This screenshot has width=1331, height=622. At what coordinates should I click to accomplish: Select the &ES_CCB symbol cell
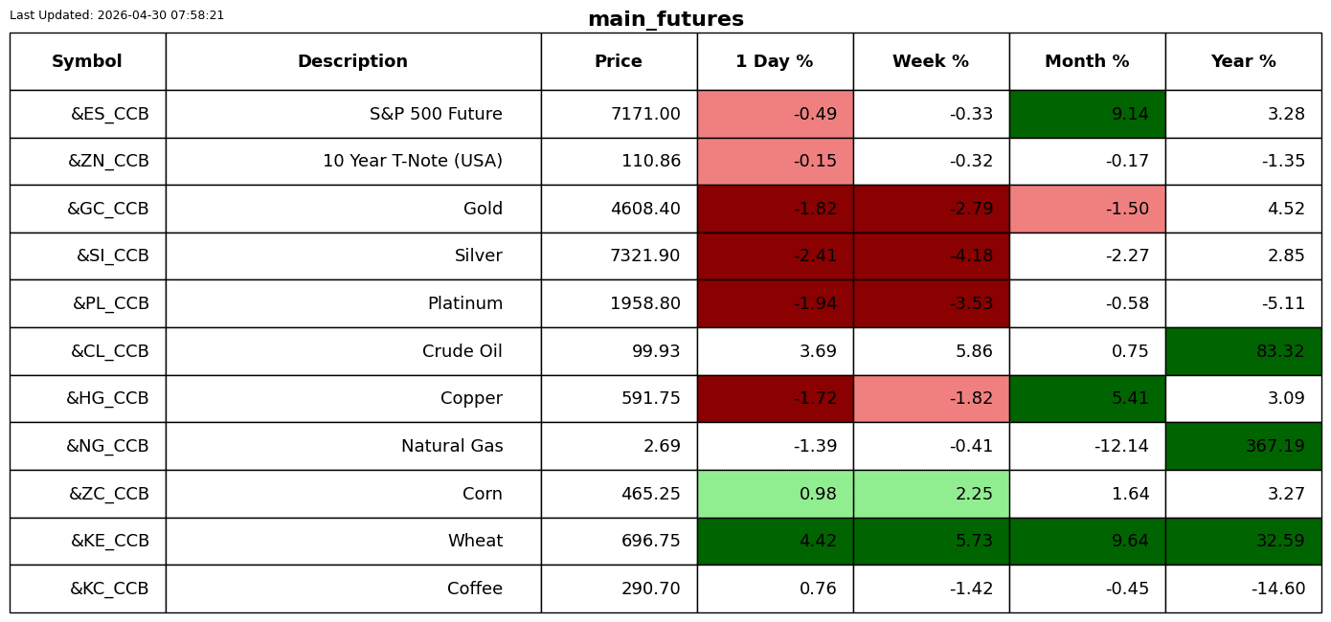coord(87,114)
